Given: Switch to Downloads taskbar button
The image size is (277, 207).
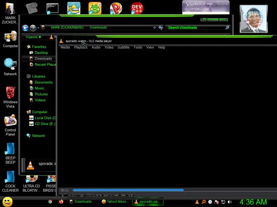Looking at the screenshot, I should pos(83,202).
